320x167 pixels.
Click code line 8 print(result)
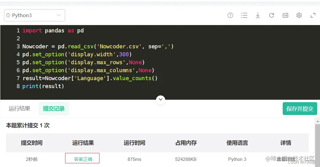coord(43,86)
